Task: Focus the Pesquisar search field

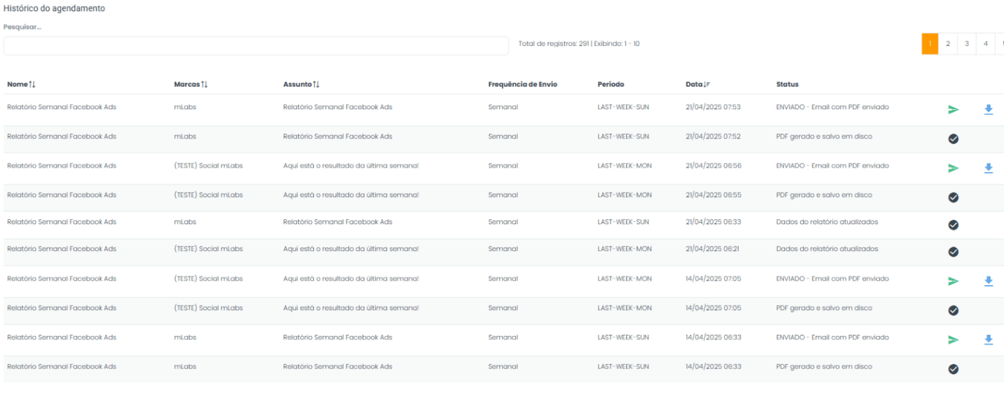Action: [256, 46]
